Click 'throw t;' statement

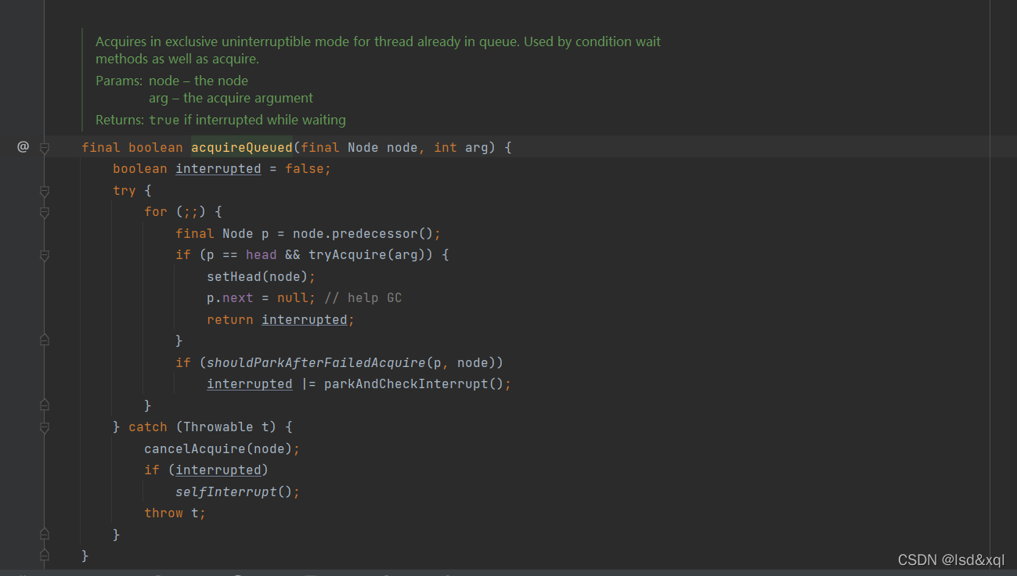(175, 513)
